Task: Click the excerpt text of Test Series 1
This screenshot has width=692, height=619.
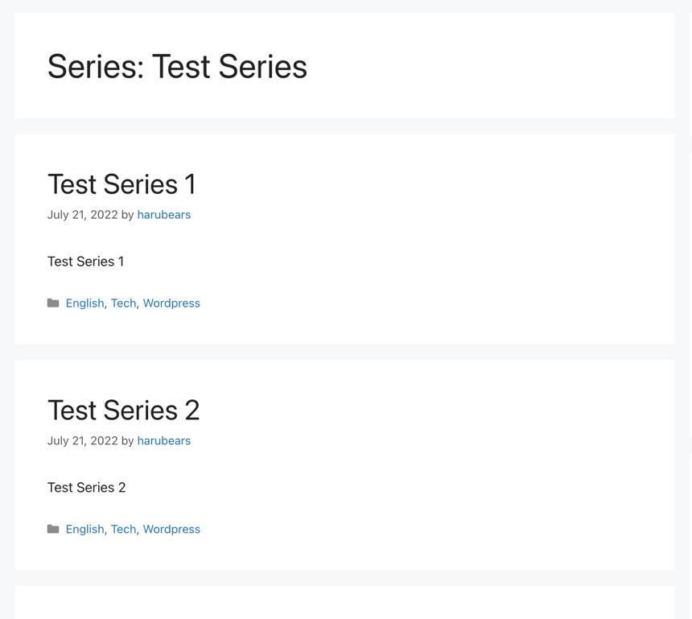Action: 85,262
